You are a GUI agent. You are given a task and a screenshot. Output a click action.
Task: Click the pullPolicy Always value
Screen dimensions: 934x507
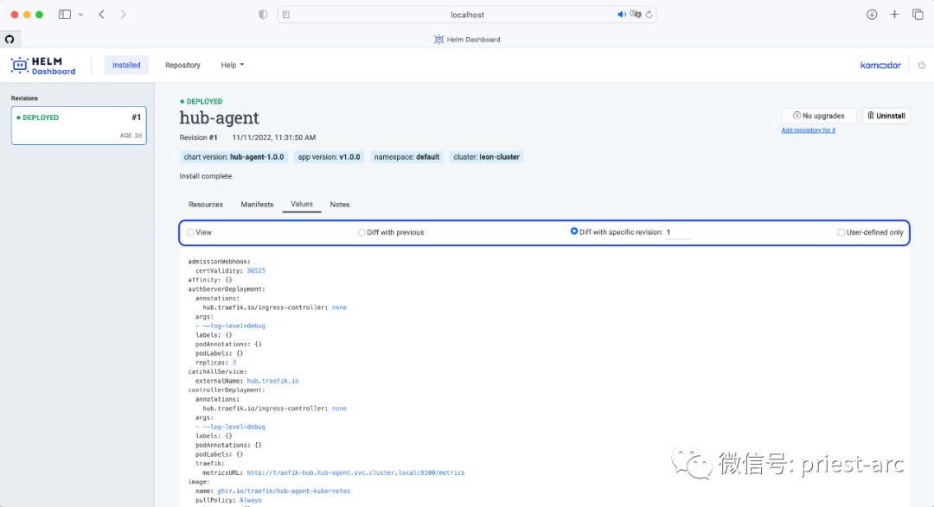tap(250, 500)
